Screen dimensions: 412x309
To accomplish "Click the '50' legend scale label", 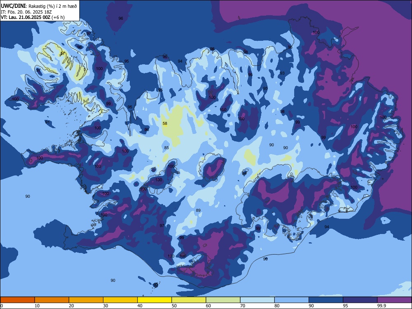I will (x=174, y=306).
